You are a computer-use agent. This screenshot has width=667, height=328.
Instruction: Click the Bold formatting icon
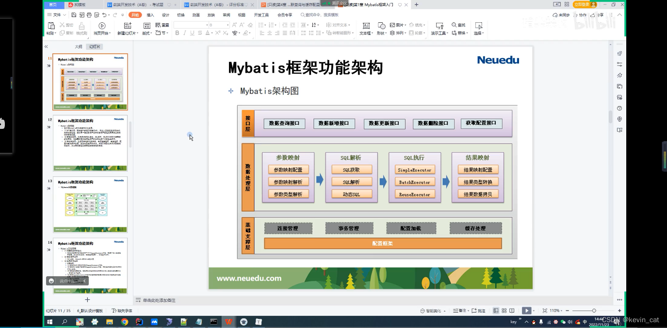(177, 33)
